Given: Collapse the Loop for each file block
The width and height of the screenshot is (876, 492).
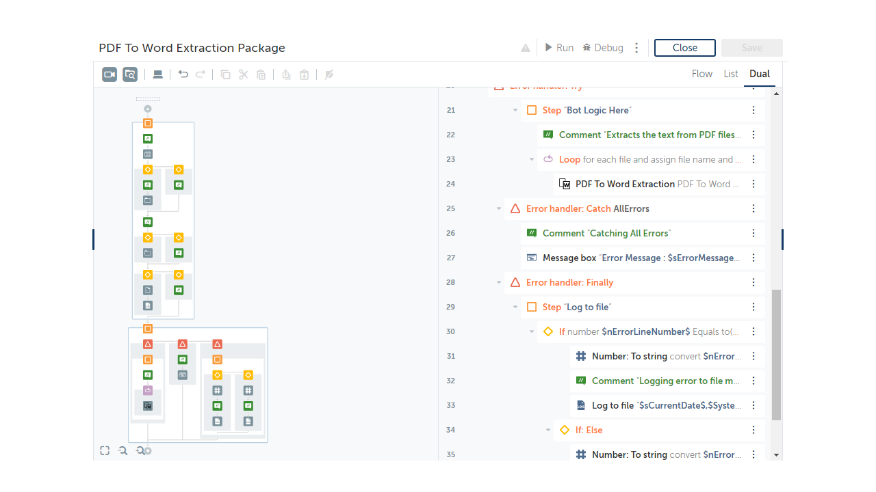Looking at the screenshot, I should 532,160.
